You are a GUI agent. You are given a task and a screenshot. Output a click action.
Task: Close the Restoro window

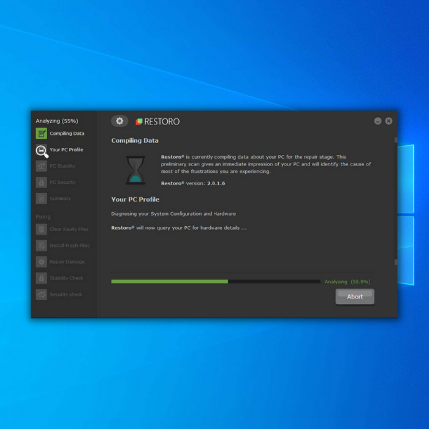(389, 121)
